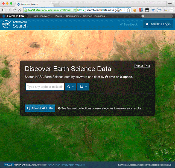Click the EARTHDATA Search title text
Image resolution: width=175 pixels, height=168 pixels.
[20, 24]
